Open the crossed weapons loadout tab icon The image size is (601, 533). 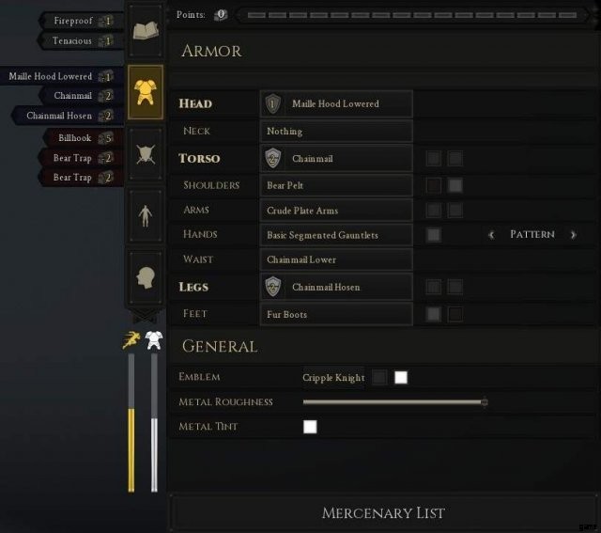[146, 154]
